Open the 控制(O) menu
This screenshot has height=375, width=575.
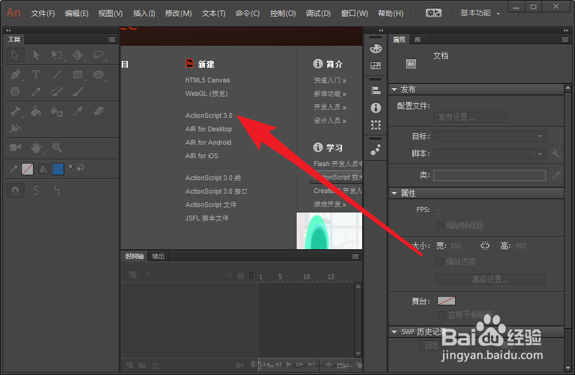pyautogui.click(x=283, y=13)
